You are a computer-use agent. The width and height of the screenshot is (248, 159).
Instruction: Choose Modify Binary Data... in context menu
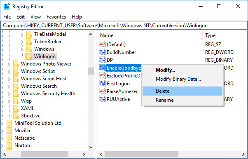pyautogui.click(x=182, y=79)
